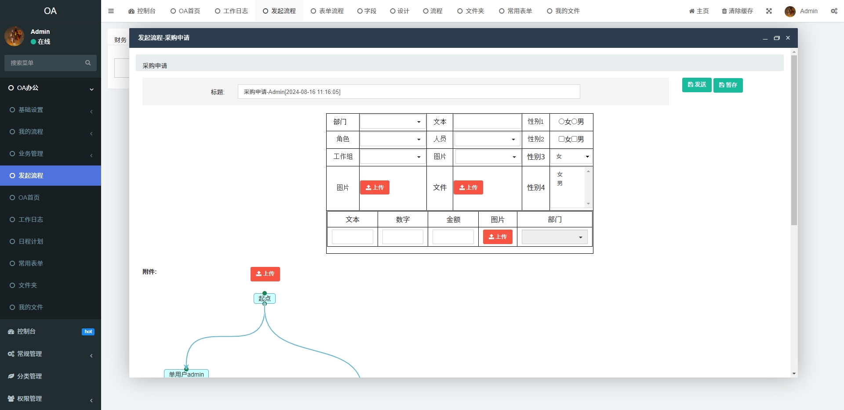
Task: Select the 女 radio button for 性别1
Action: pos(561,122)
